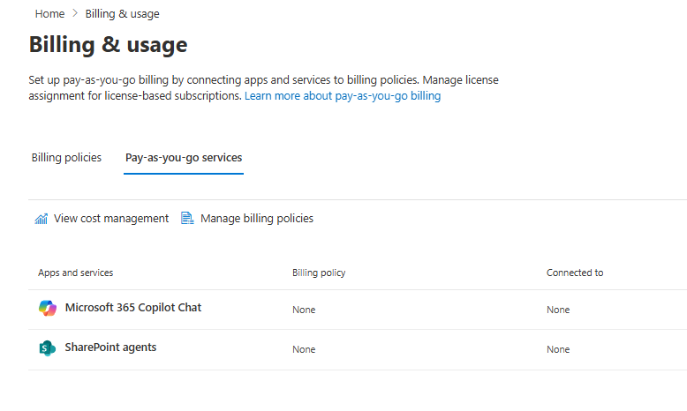
Task: Click Connected to None for SharePoint agents
Action: pos(558,349)
